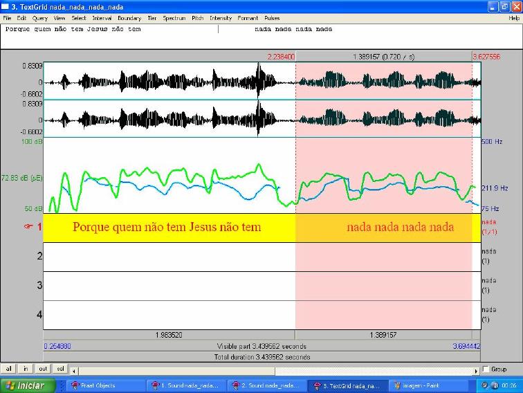Click the top waveform channel
The height and width of the screenshot is (393, 523).
tap(261, 81)
